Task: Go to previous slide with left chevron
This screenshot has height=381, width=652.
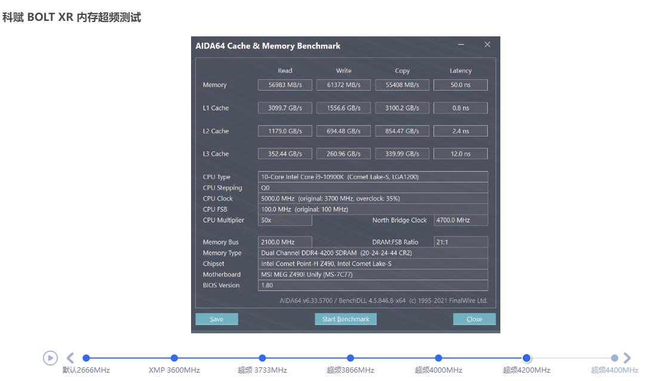Action: pyautogui.click(x=70, y=358)
